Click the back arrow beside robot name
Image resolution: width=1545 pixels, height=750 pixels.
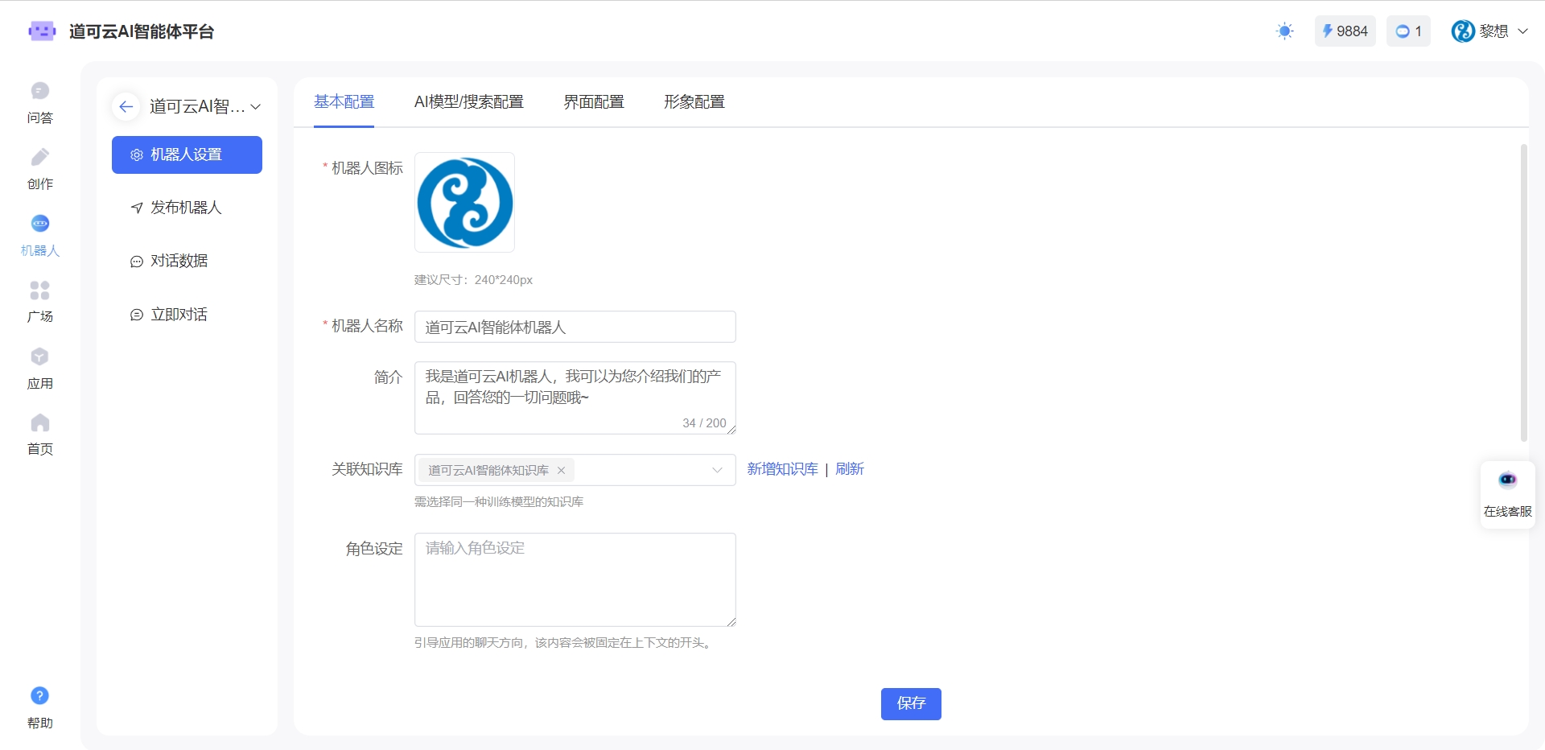[126, 106]
